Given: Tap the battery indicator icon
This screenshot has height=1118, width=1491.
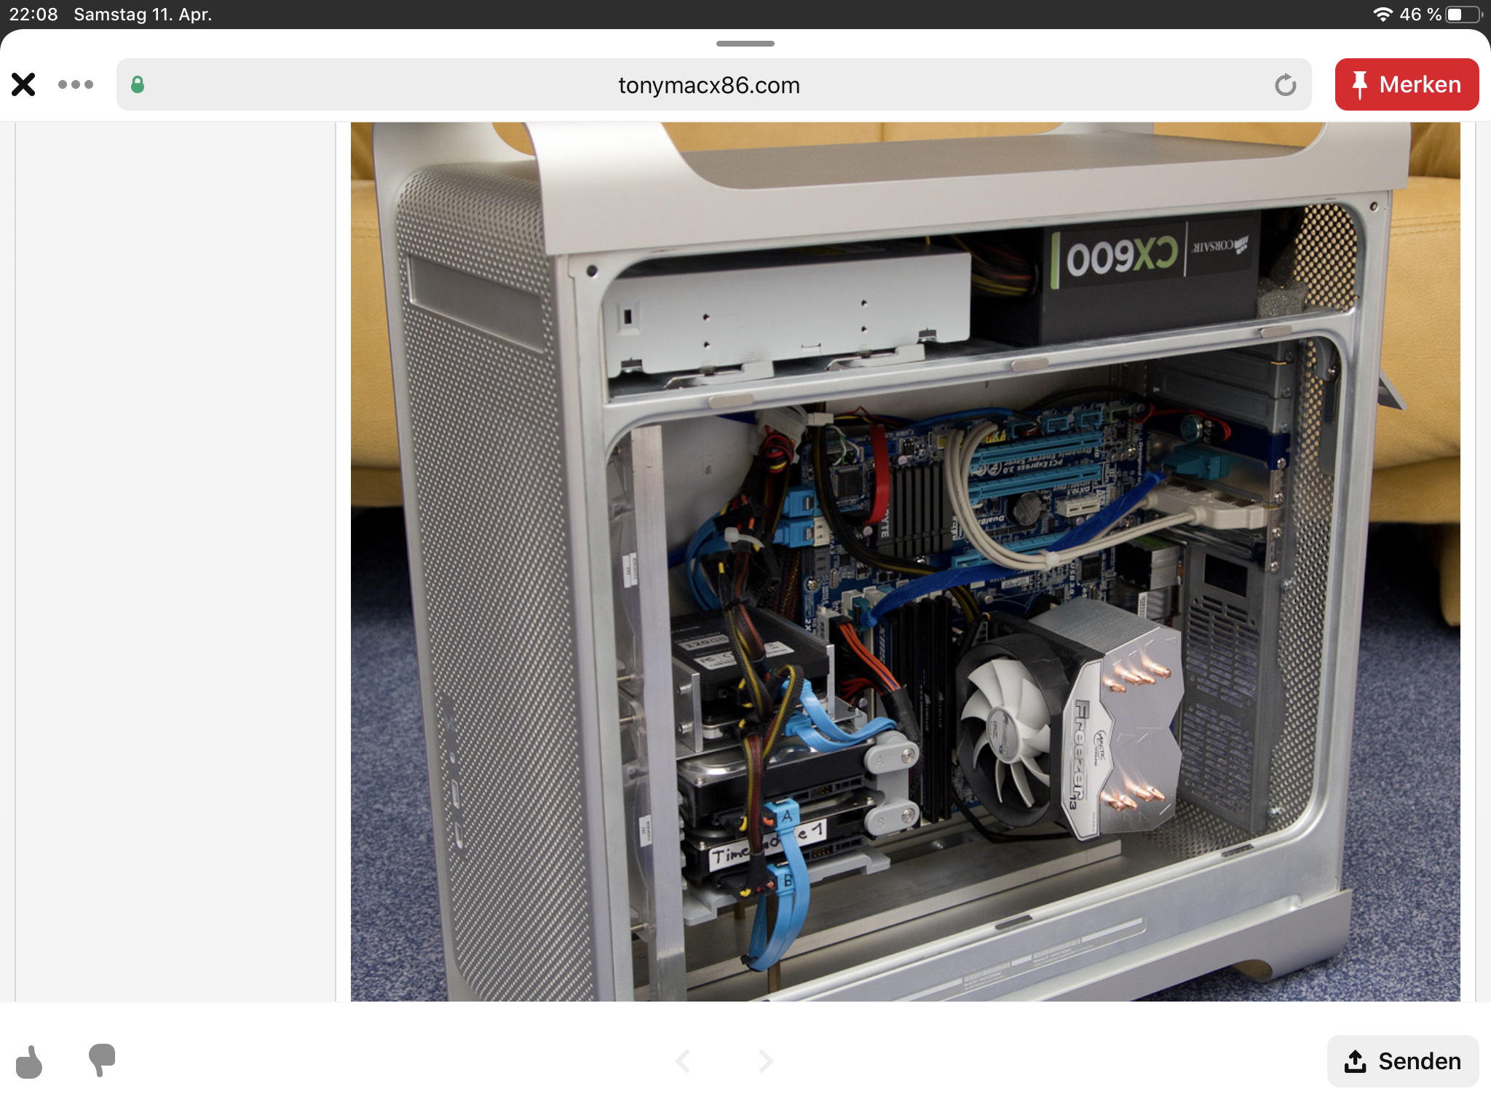Looking at the screenshot, I should pyautogui.click(x=1463, y=15).
